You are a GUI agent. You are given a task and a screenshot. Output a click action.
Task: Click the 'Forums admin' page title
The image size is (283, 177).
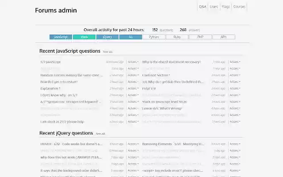tap(56, 10)
